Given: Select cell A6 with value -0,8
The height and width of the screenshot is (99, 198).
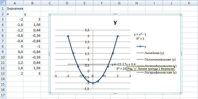Looking at the screenshot, I should click(x=15, y=36).
